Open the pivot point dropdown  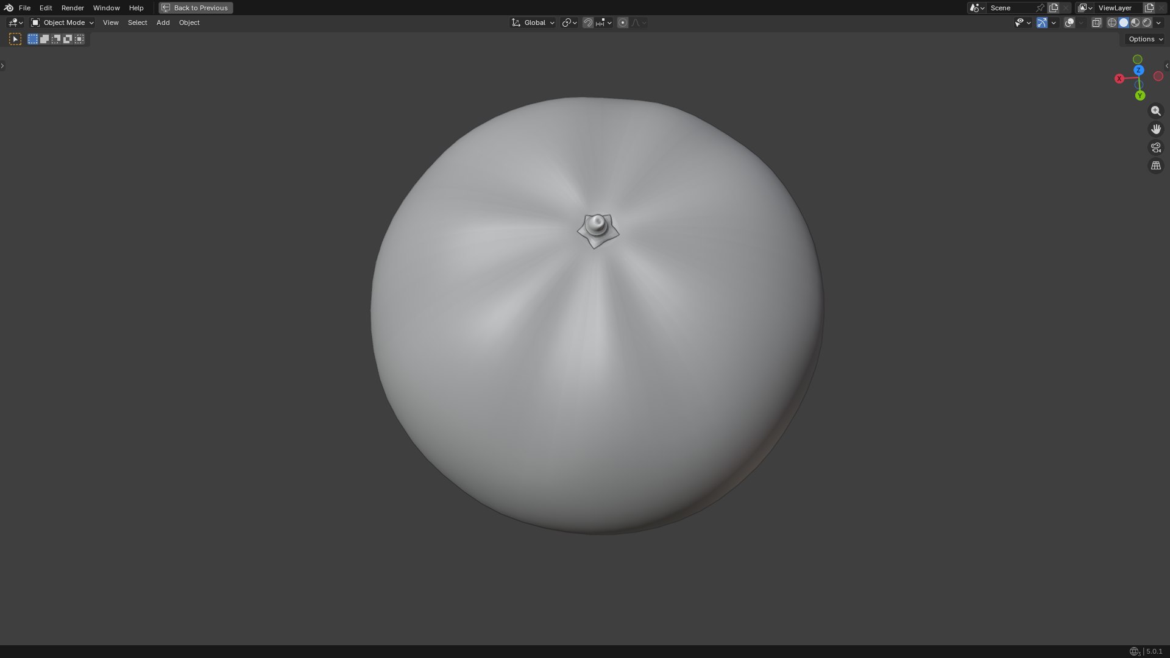click(x=569, y=23)
